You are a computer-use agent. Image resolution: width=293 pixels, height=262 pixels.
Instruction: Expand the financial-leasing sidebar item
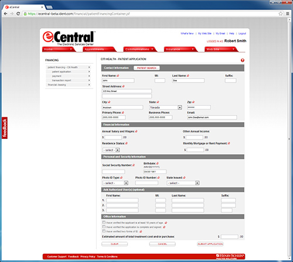point(69,85)
